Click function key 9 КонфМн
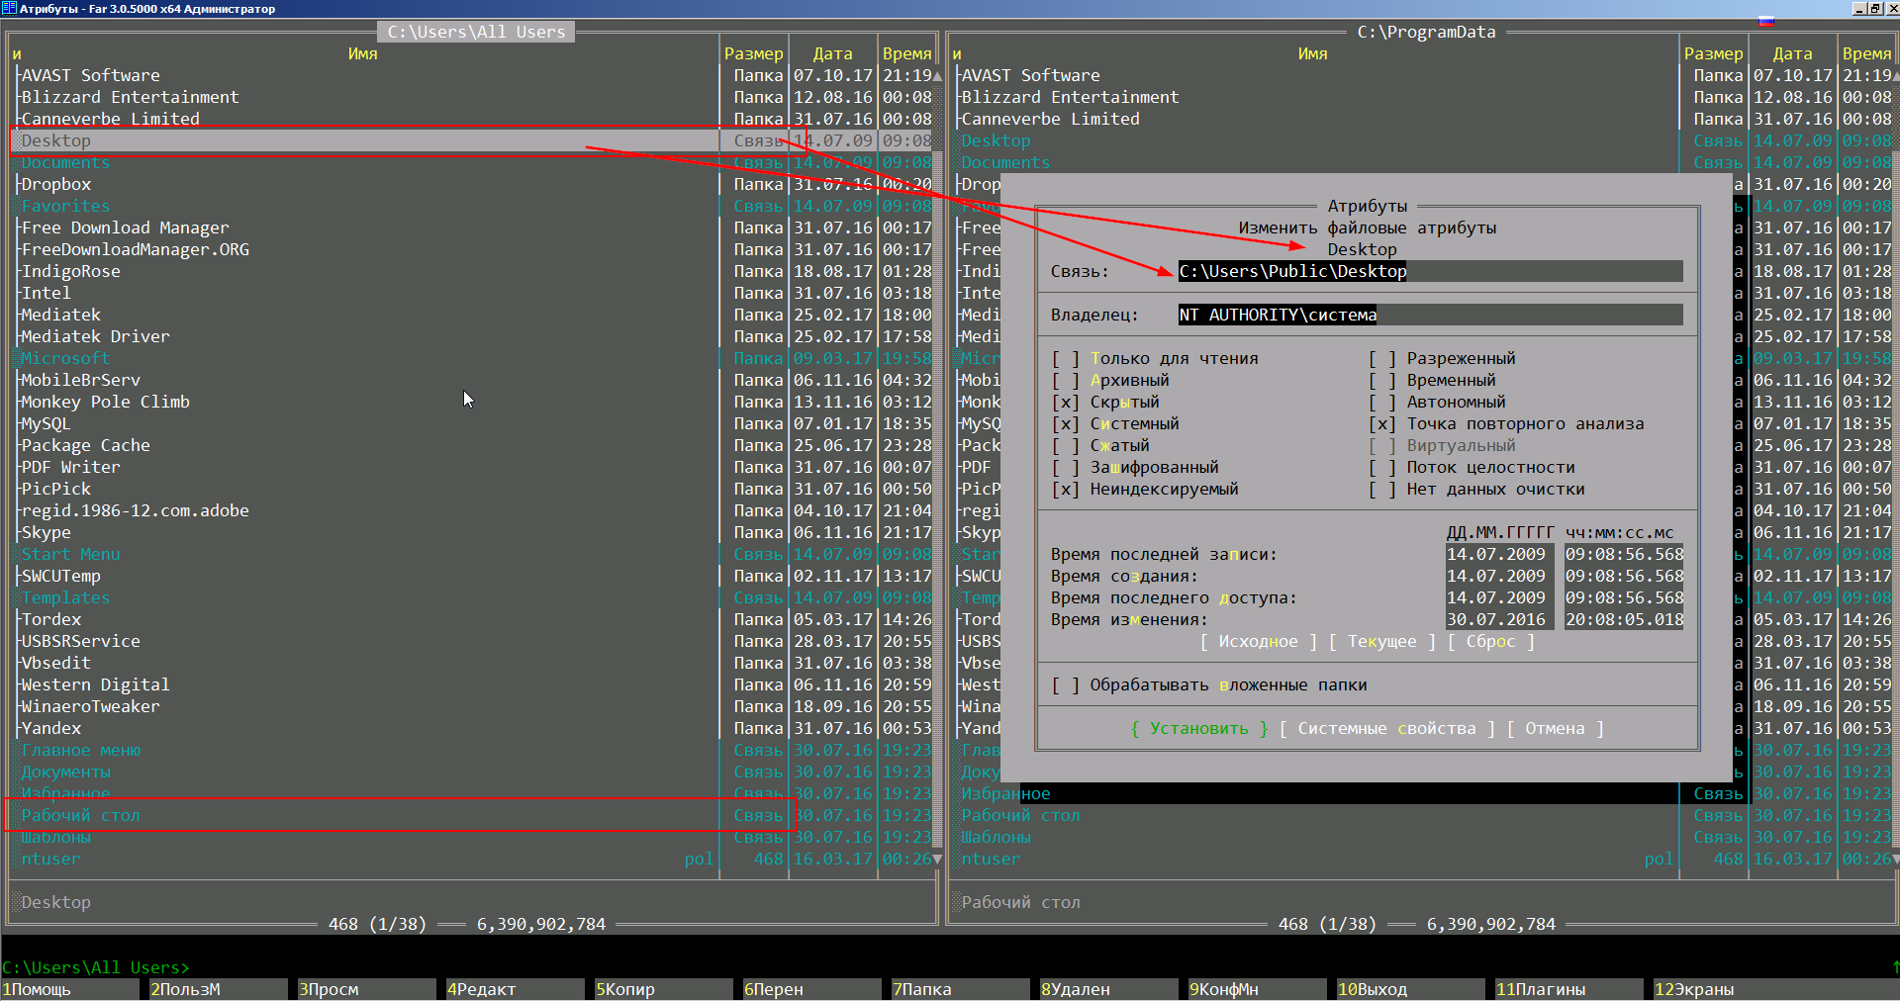The width and height of the screenshot is (1900, 1002). (x=1257, y=989)
